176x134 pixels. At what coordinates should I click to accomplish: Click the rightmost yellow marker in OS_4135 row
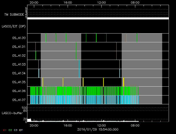point(123,82)
